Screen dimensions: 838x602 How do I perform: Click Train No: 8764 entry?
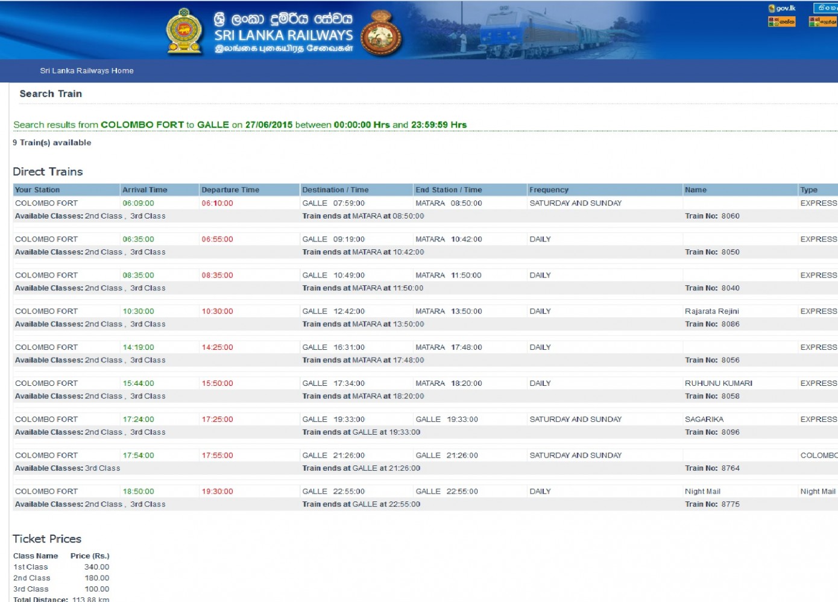[712, 468]
